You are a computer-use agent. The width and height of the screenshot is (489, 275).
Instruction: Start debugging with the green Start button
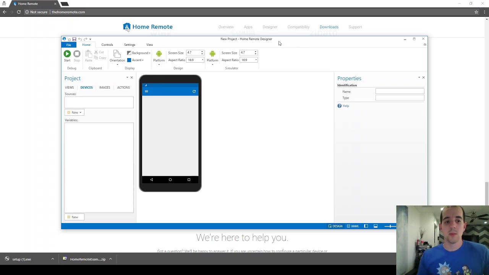tap(67, 56)
